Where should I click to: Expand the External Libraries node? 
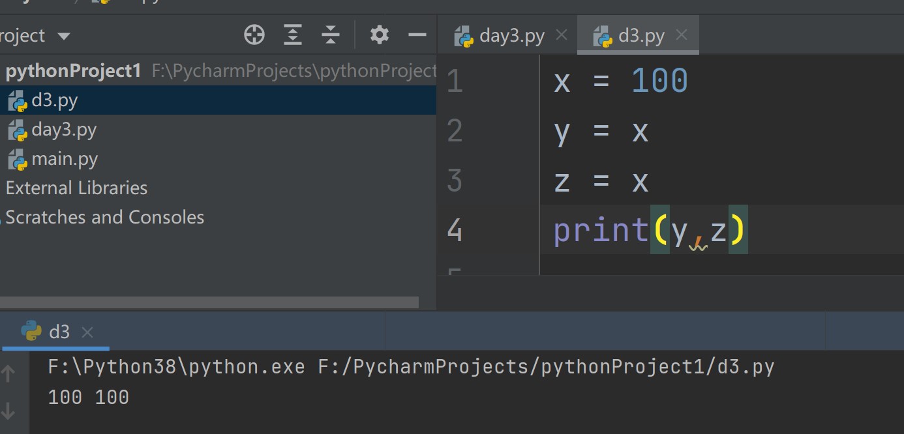click(x=76, y=188)
